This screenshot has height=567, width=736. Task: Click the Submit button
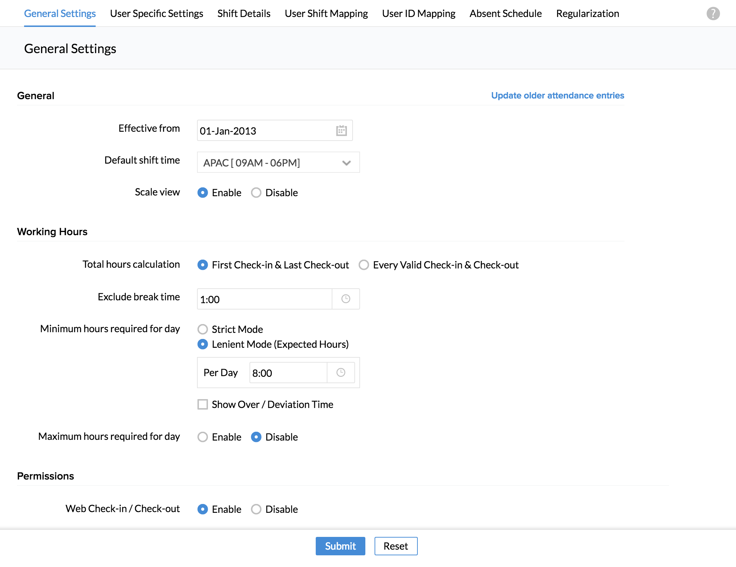(340, 546)
